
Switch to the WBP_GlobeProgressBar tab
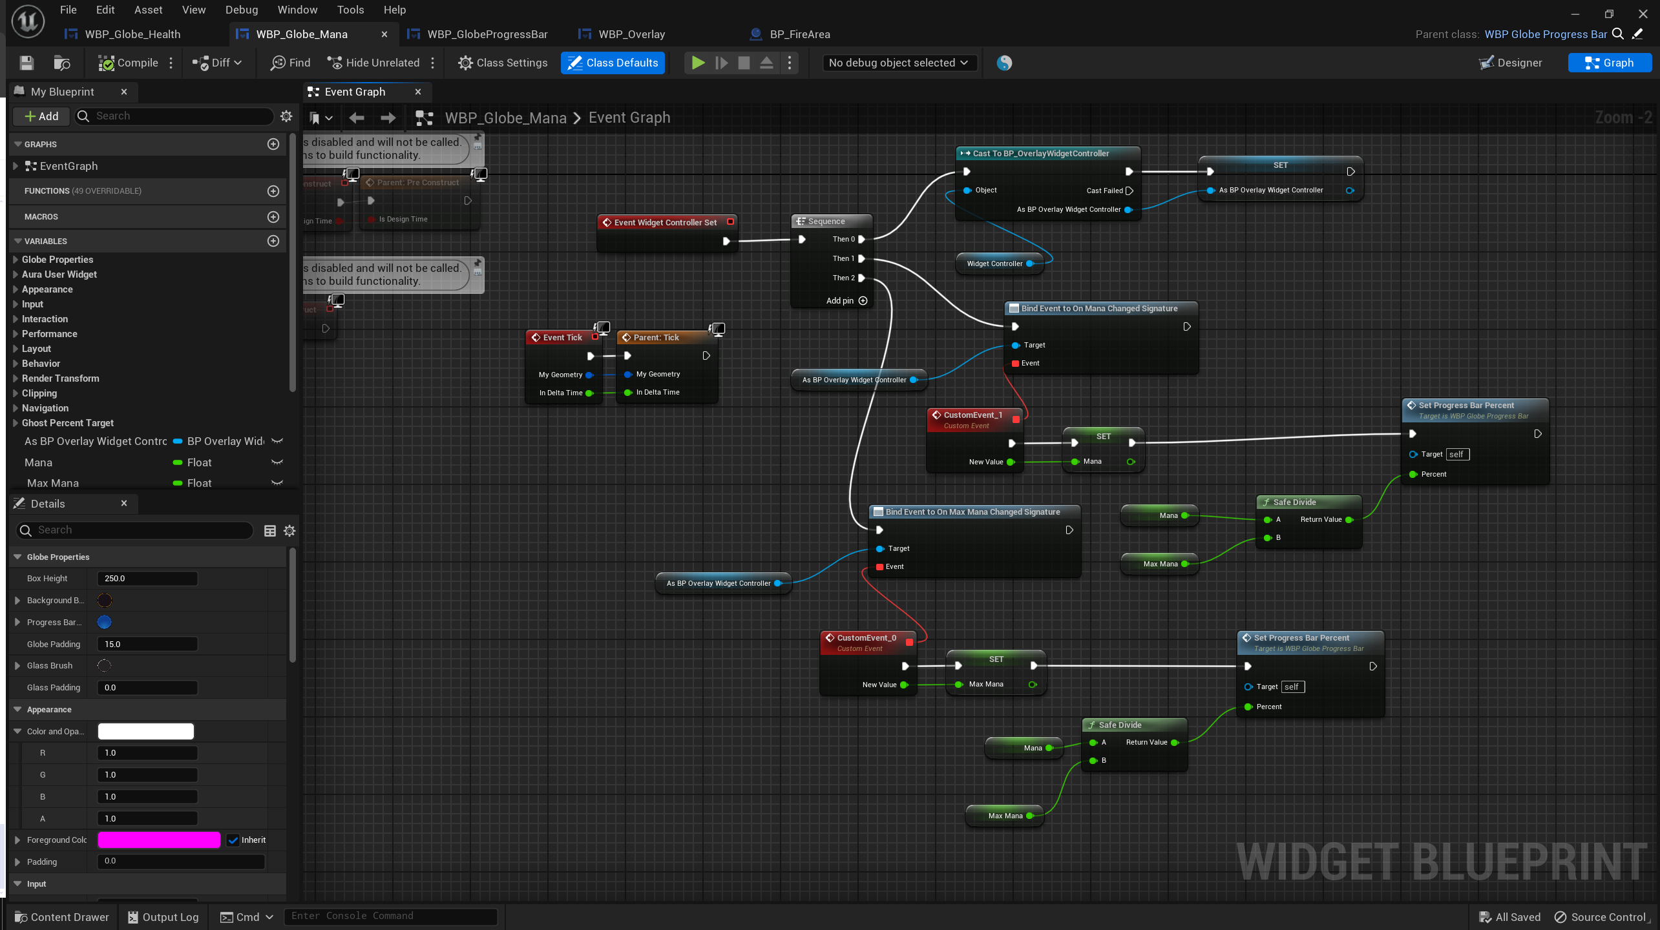pos(487,34)
